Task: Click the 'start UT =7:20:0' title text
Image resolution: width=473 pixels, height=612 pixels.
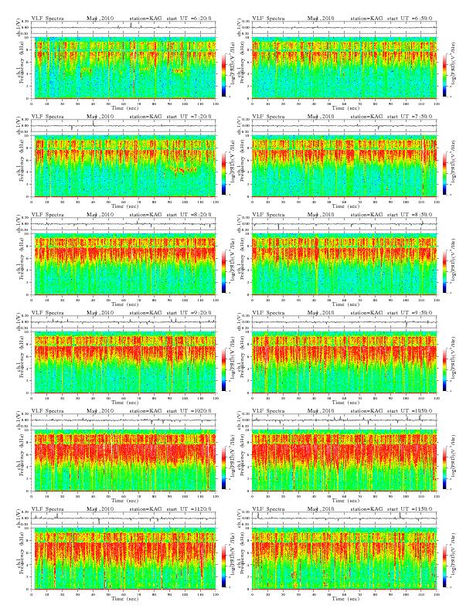Action: tap(189, 117)
